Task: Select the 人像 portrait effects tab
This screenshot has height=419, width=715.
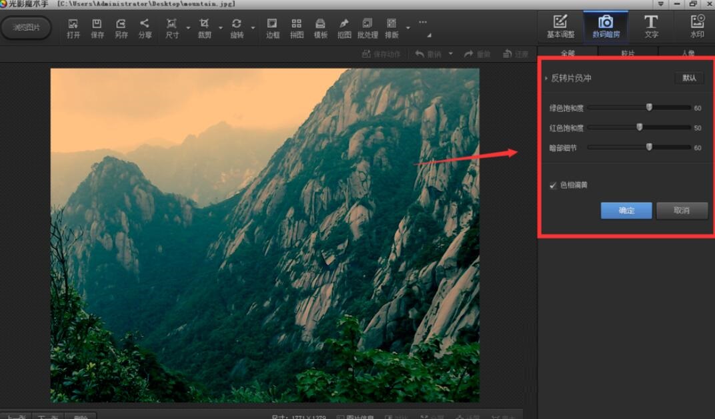Action: click(x=688, y=53)
